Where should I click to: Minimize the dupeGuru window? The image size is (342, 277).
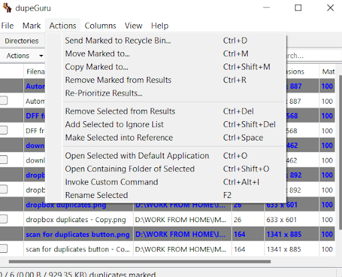(x=267, y=8)
